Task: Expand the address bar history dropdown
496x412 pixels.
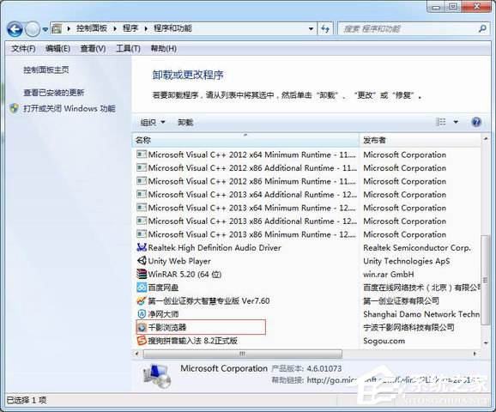Action: [x=312, y=29]
